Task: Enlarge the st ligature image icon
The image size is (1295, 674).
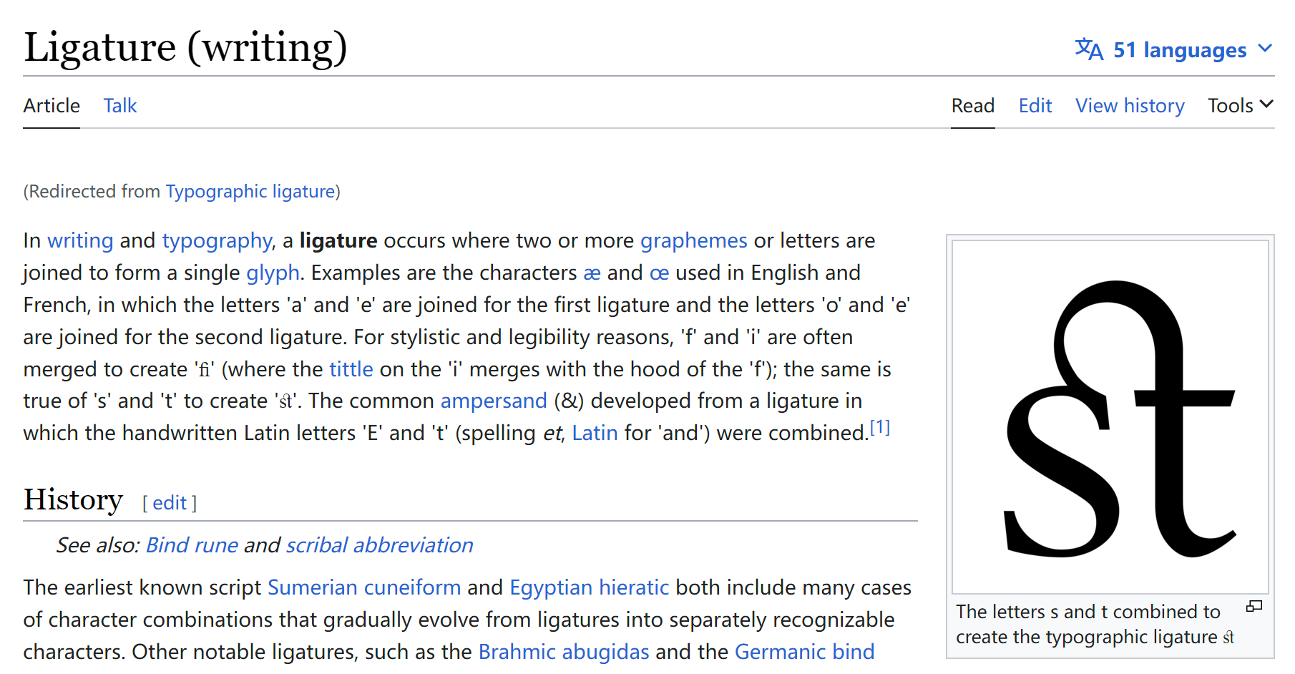Action: (1254, 606)
